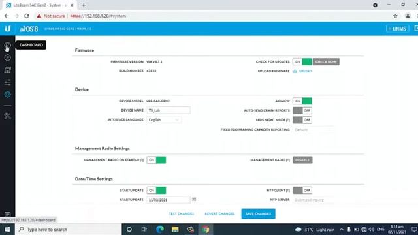The height and width of the screenshot is (235, 418).
Task: Show hidden system tray icons
Action: [342, 229]
